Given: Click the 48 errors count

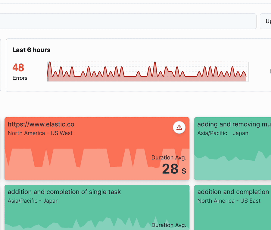Looking at the screenshot, I should click(x=18, y=67).
